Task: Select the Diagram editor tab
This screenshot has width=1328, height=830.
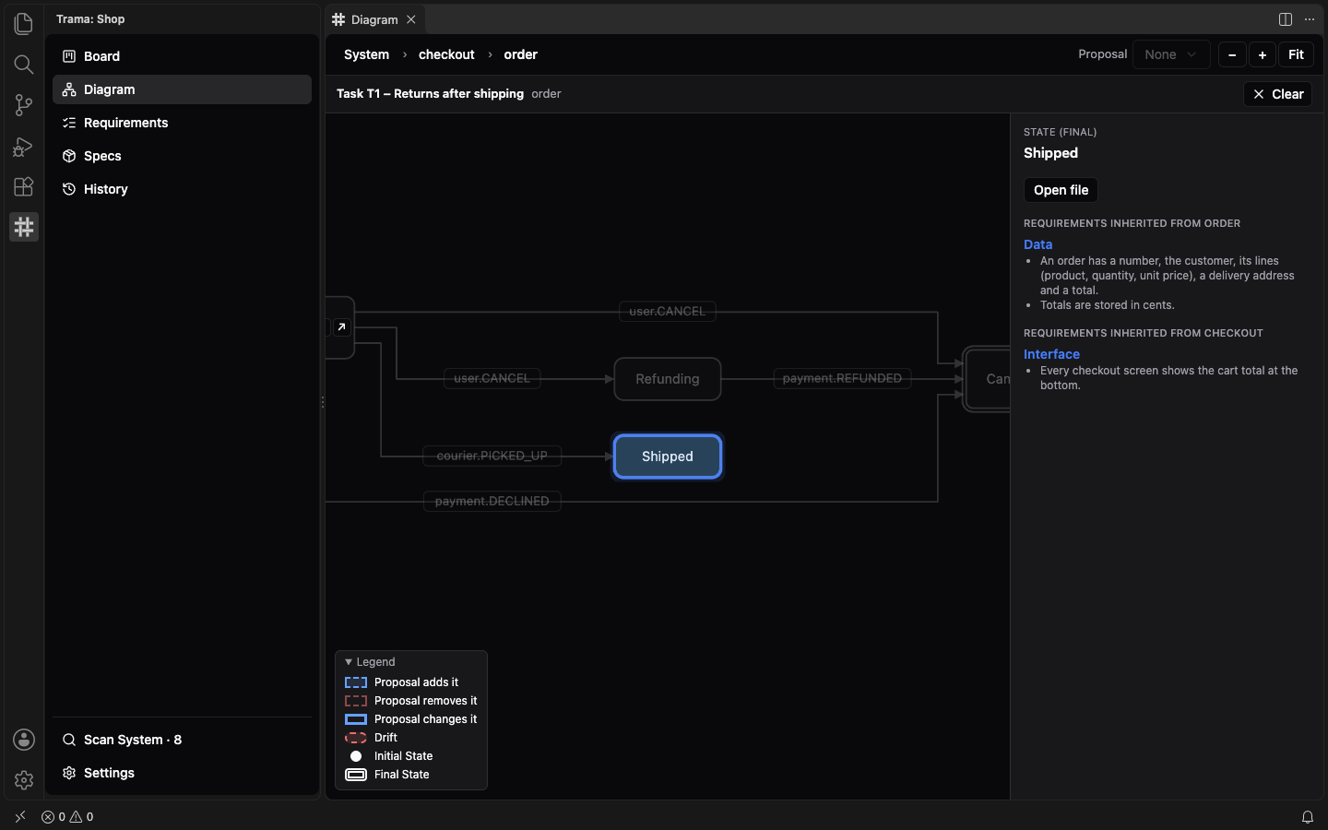Action: point(374,19)
